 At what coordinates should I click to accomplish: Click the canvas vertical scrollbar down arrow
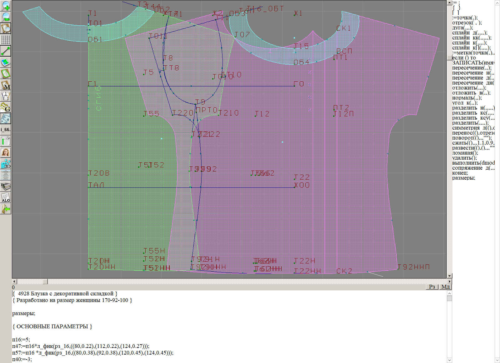(449, 276)
